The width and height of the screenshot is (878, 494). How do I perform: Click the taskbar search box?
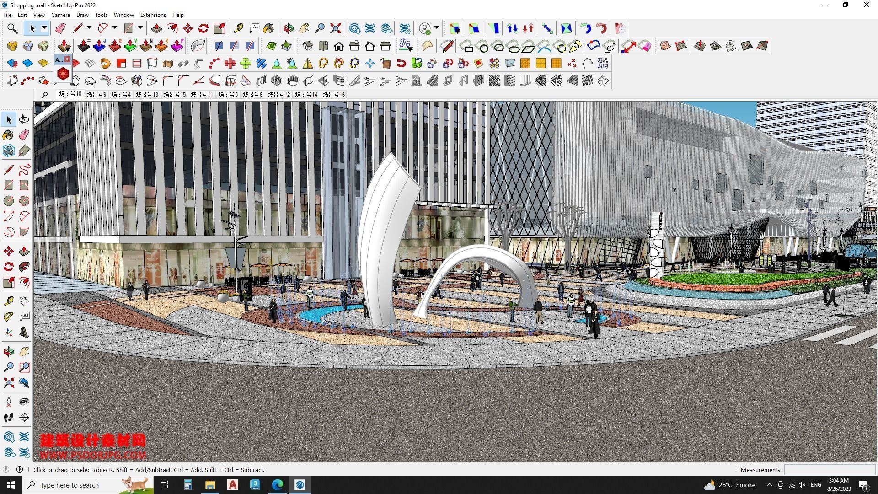[88, 485]
